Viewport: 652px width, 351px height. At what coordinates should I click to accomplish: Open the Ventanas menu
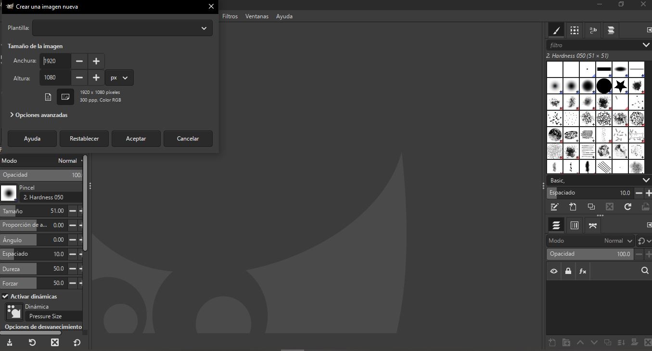click(x=257, y=16)
